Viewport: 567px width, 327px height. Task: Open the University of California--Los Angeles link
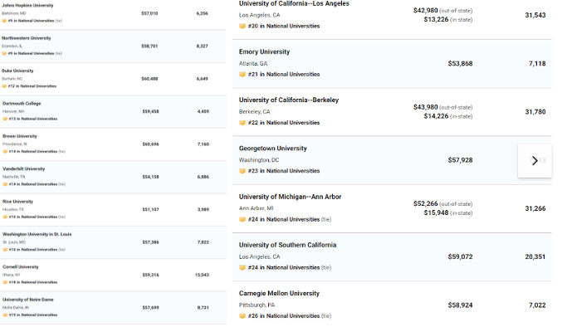click(x=294, y=3)
